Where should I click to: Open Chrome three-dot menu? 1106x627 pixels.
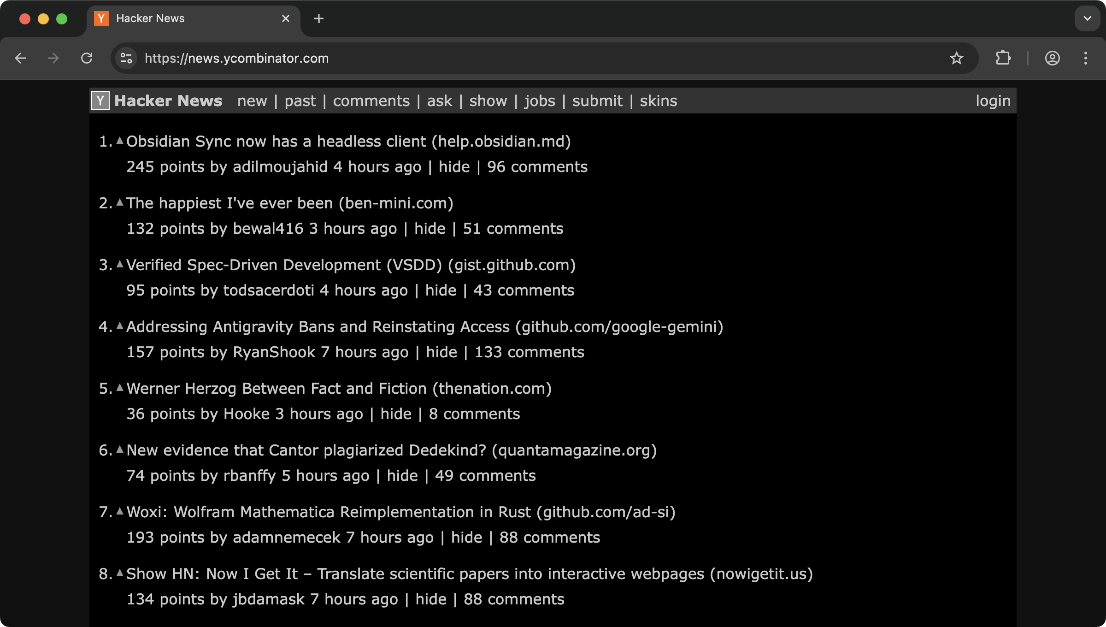[x=1086, y=58]
